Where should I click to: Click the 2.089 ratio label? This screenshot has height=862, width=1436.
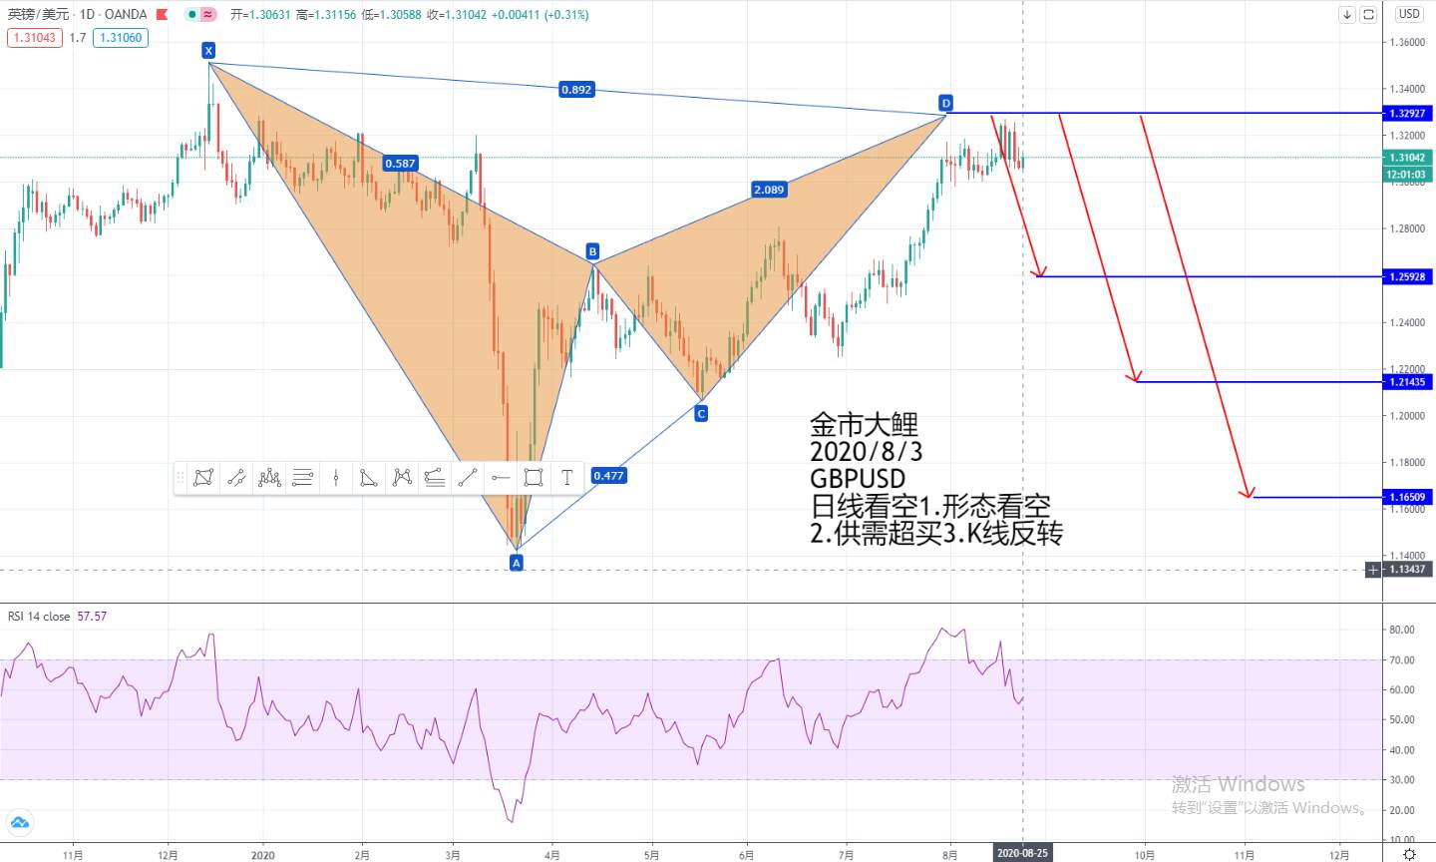coord(769,190)
